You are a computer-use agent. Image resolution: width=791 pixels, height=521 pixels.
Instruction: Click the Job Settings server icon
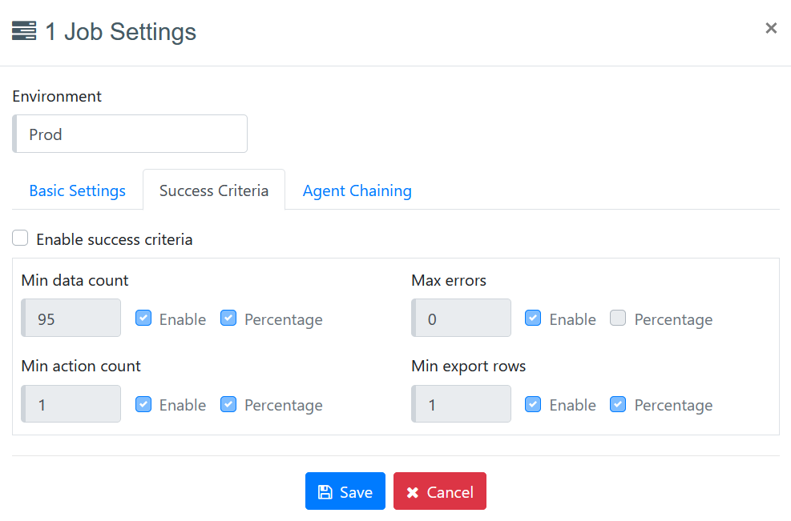(x=24, y=32)
